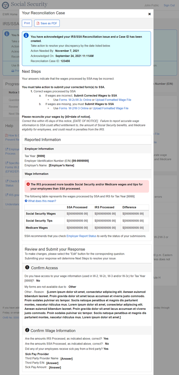Image resolution: width=179 pixels, height=375 pixels.
Task: Click the PDF icon on Save as PDF
Action: (38, 24)
